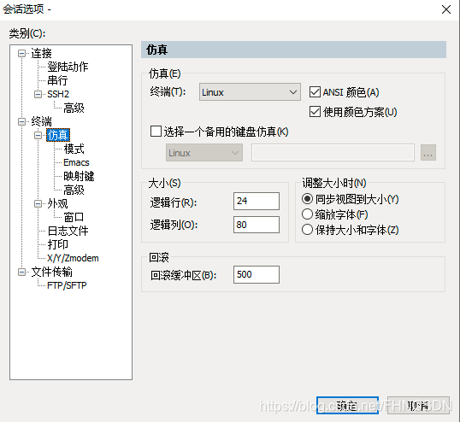
Task: Collapse the 连接 tree node
Action: 21,54
